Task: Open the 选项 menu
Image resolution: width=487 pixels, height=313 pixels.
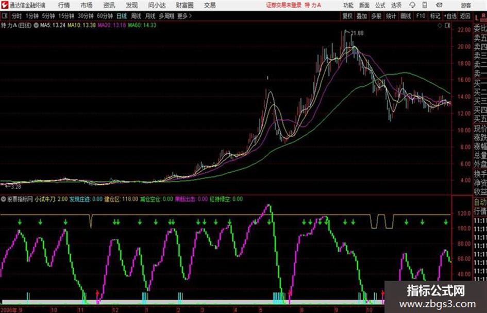Action: [396, 5]
